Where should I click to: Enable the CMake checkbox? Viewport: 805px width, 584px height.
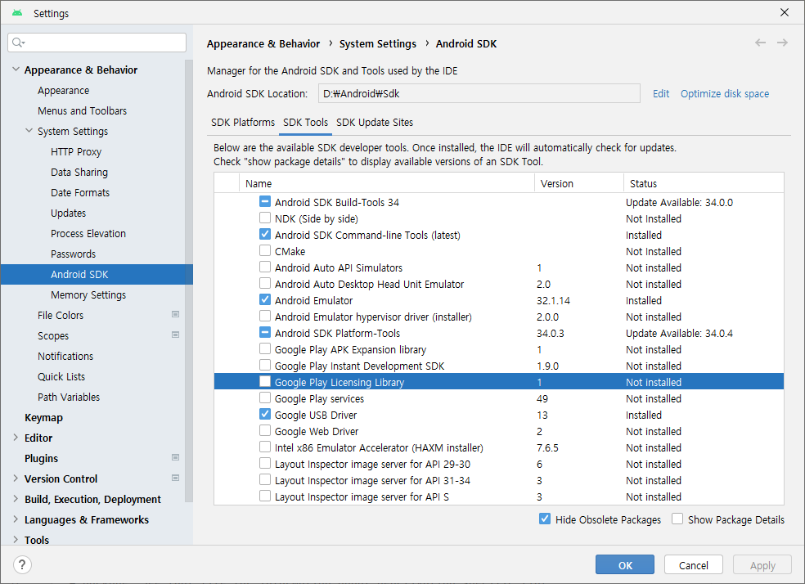click(265, 250)
